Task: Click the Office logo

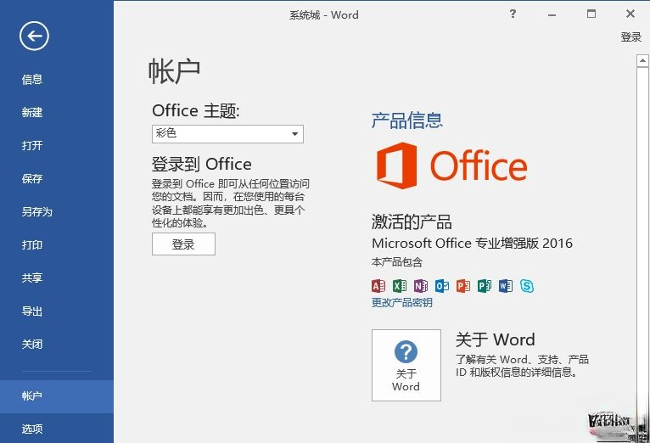Action: (x=451, y=165)
